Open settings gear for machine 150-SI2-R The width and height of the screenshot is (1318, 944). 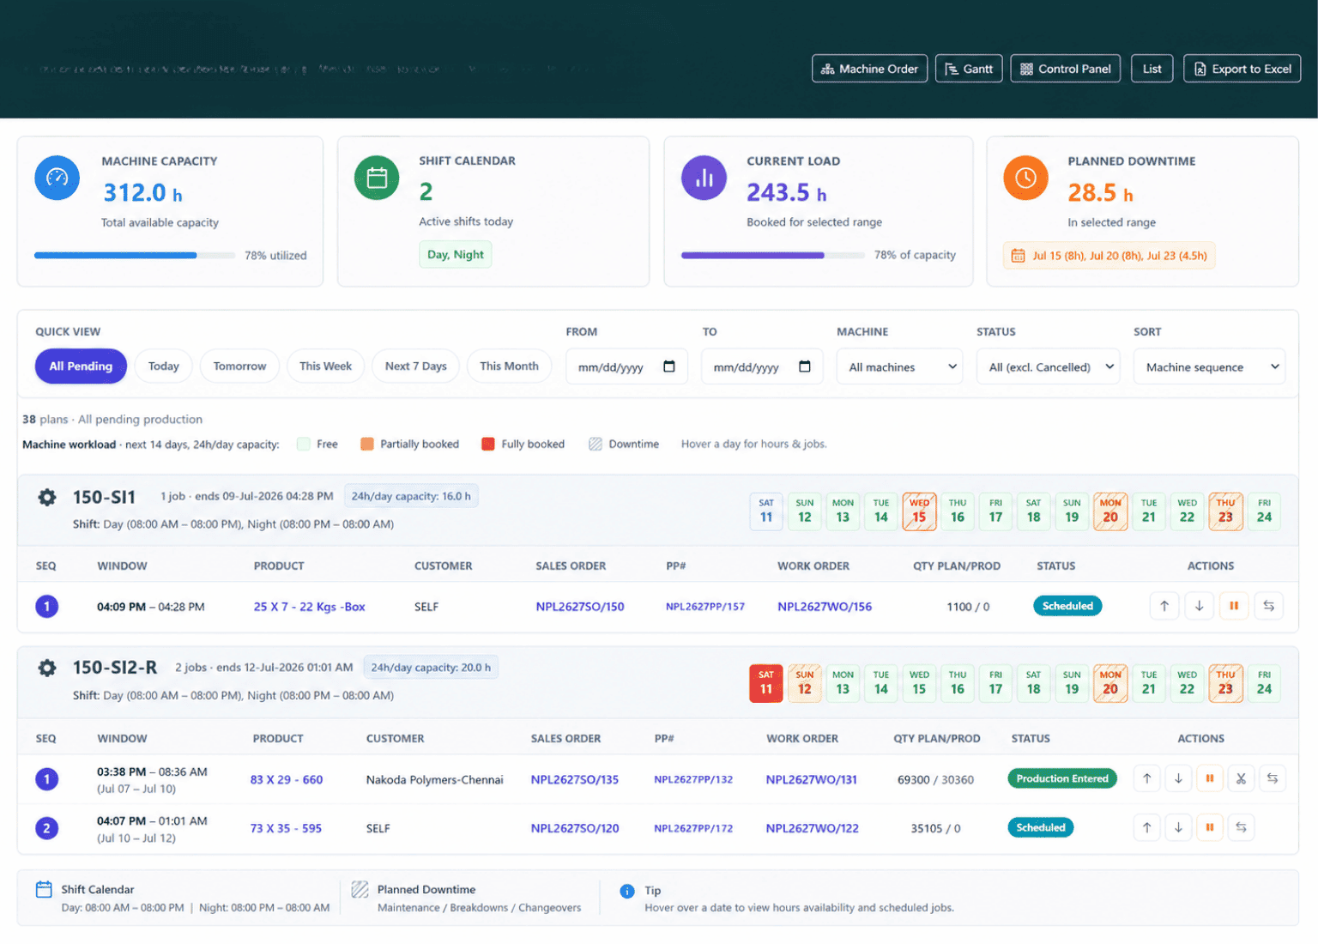47,668
